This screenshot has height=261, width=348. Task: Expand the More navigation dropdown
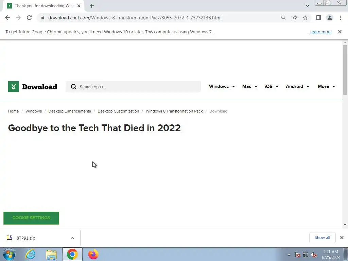pos(326,87)
